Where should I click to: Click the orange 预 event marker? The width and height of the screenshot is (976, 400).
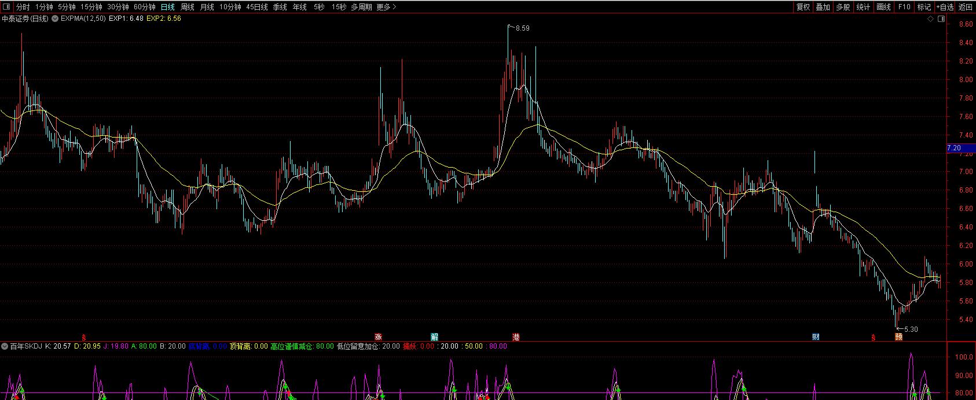(898, 337)
